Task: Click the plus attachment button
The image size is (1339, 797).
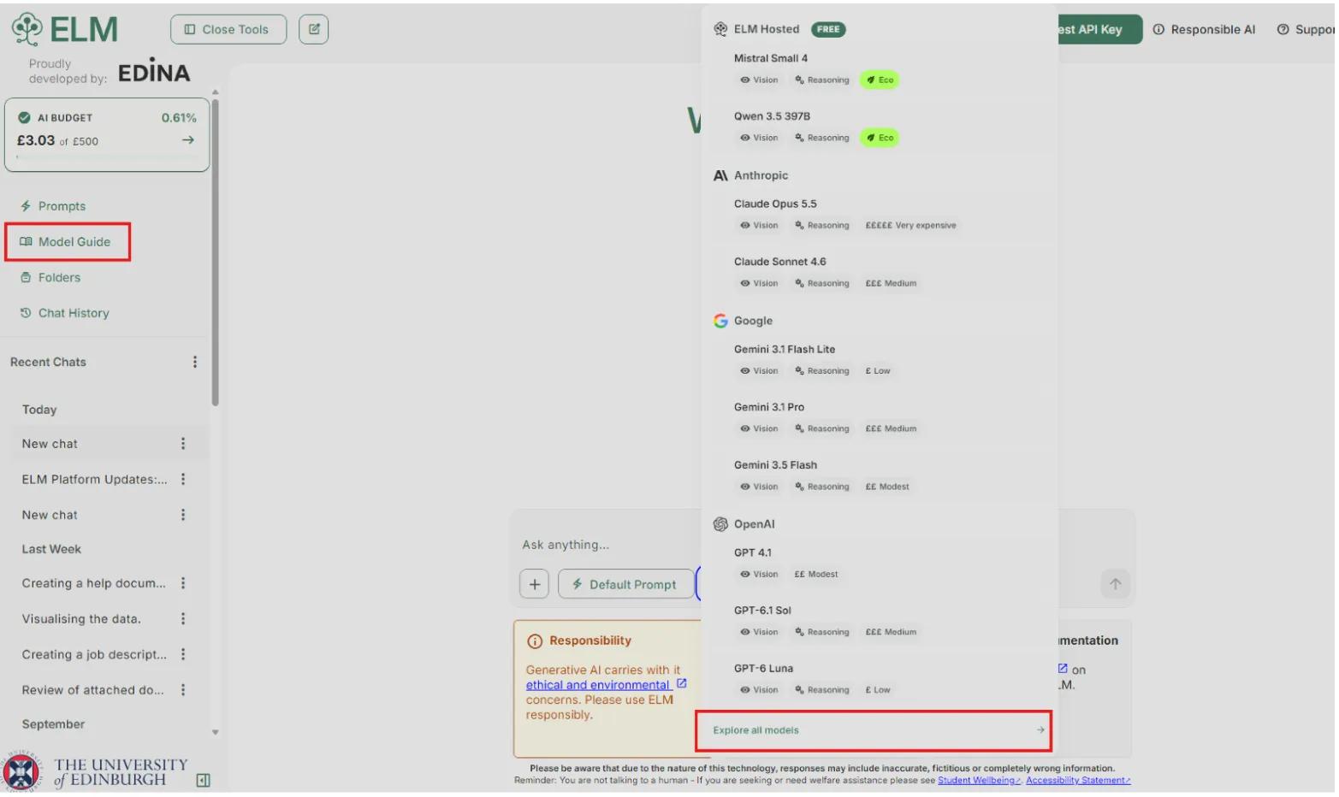Action: coord(535,585)
